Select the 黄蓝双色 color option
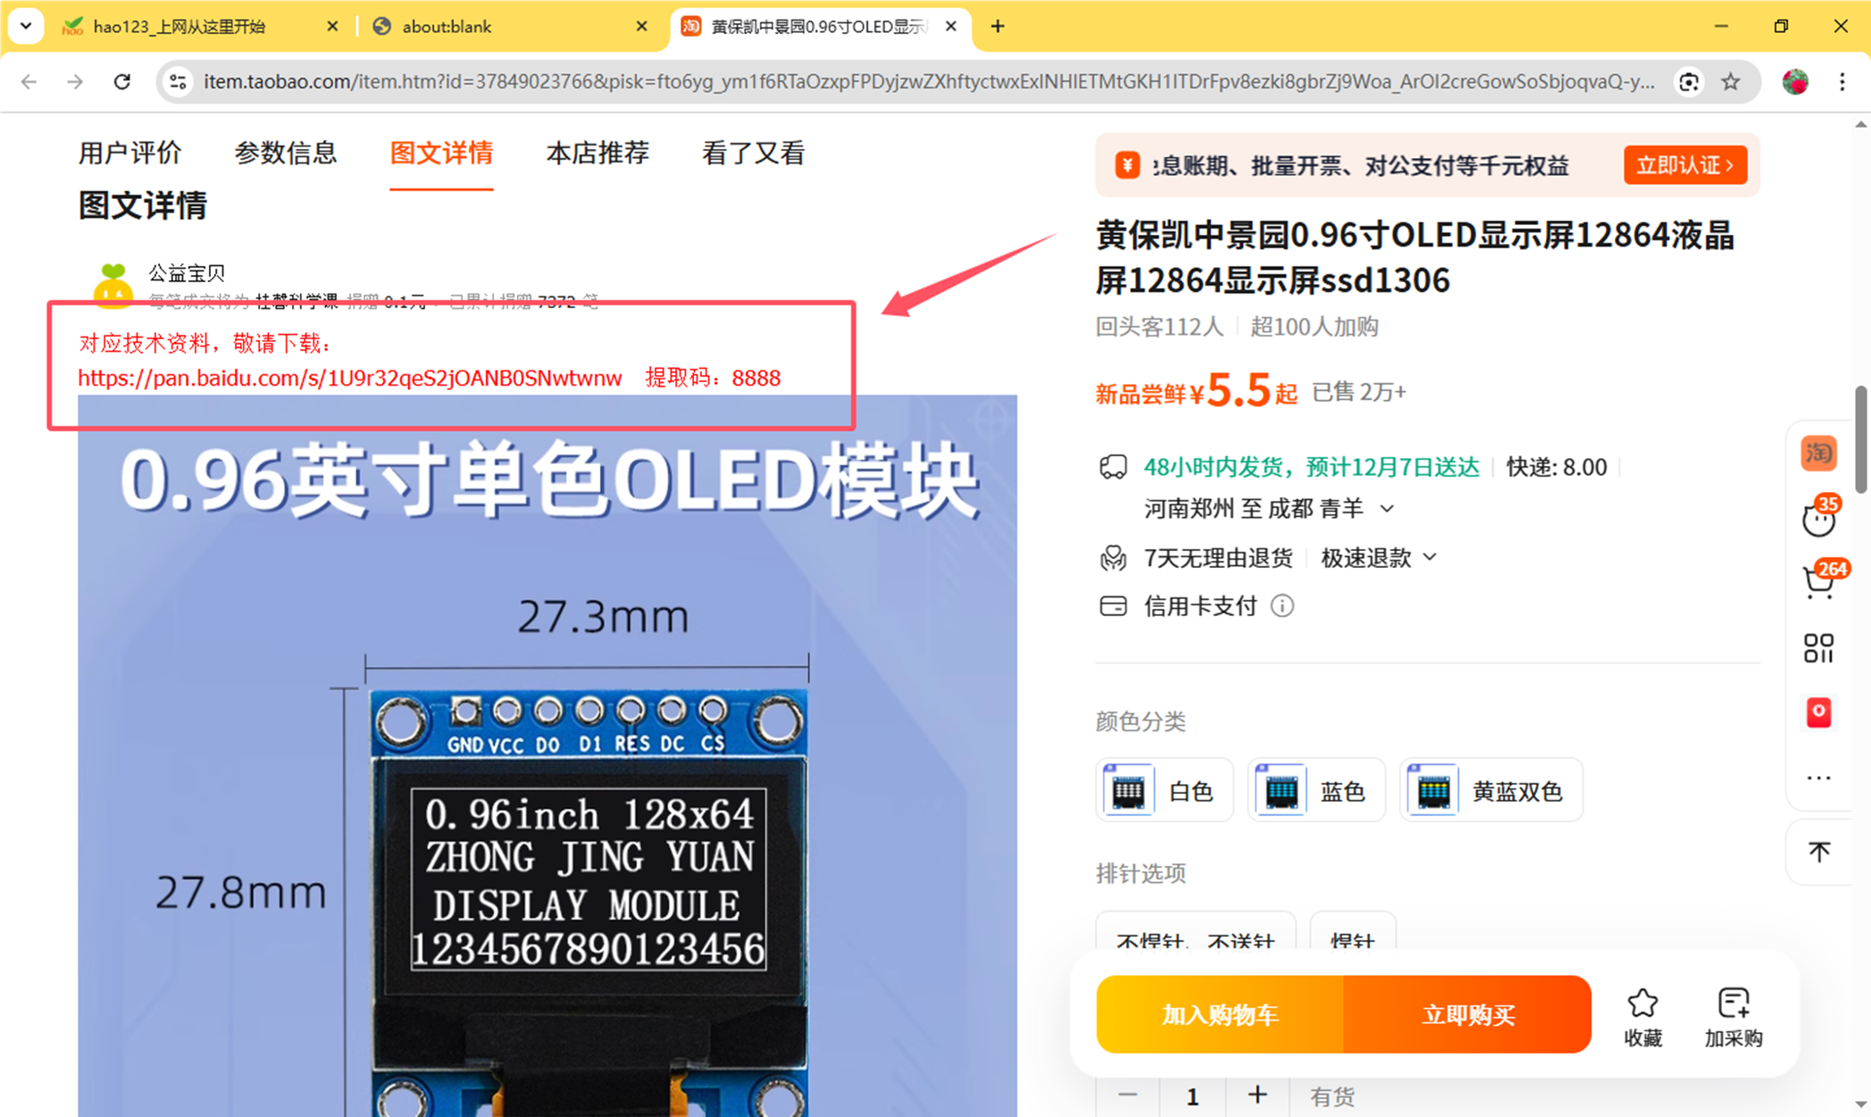 (1491, 791)
